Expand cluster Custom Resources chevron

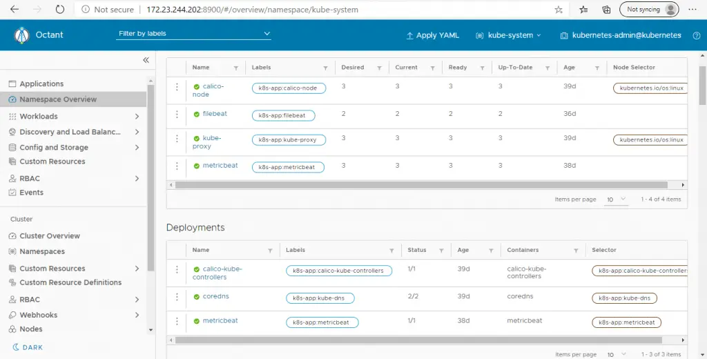coord(137,269)
